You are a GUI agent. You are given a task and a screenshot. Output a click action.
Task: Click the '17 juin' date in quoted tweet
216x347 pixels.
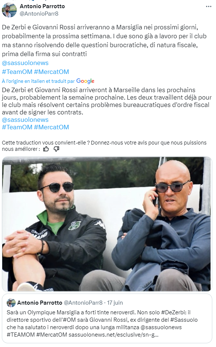(115, 303)
